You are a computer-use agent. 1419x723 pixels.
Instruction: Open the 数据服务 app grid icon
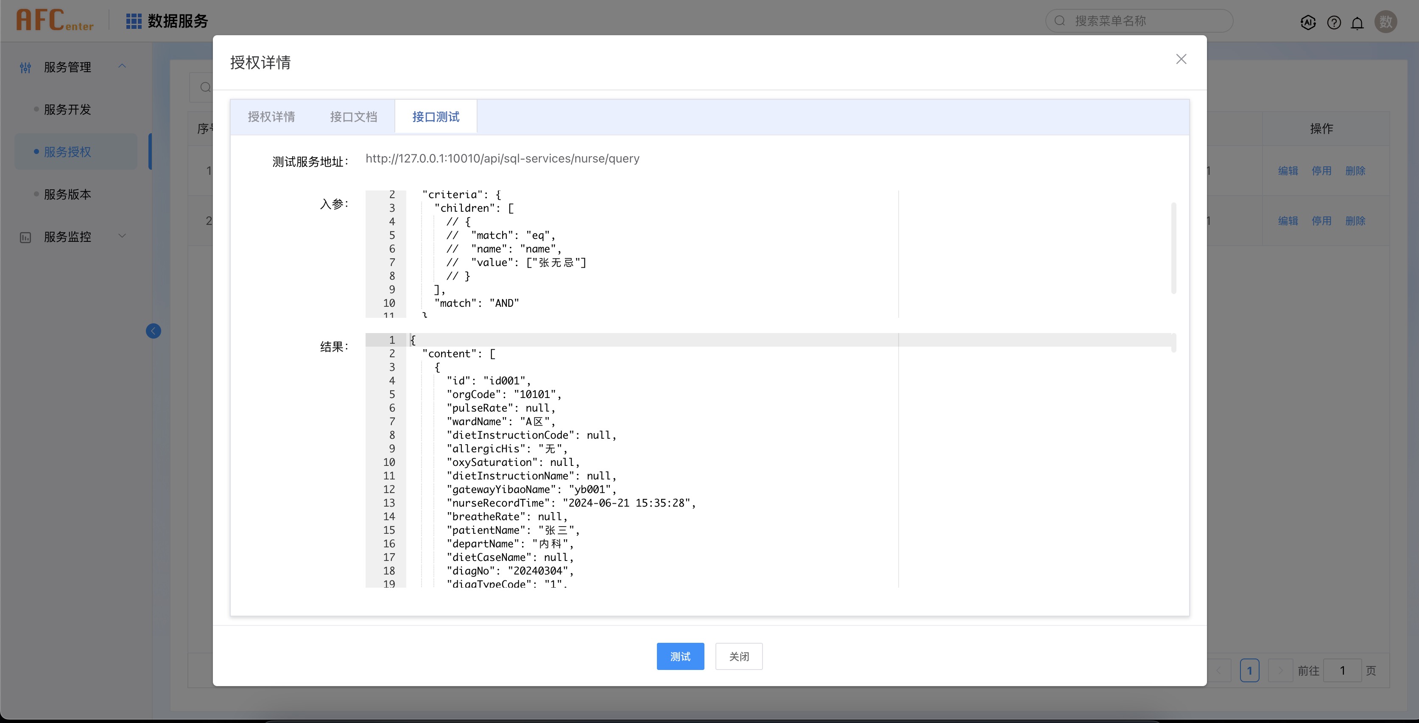(134, 21)
